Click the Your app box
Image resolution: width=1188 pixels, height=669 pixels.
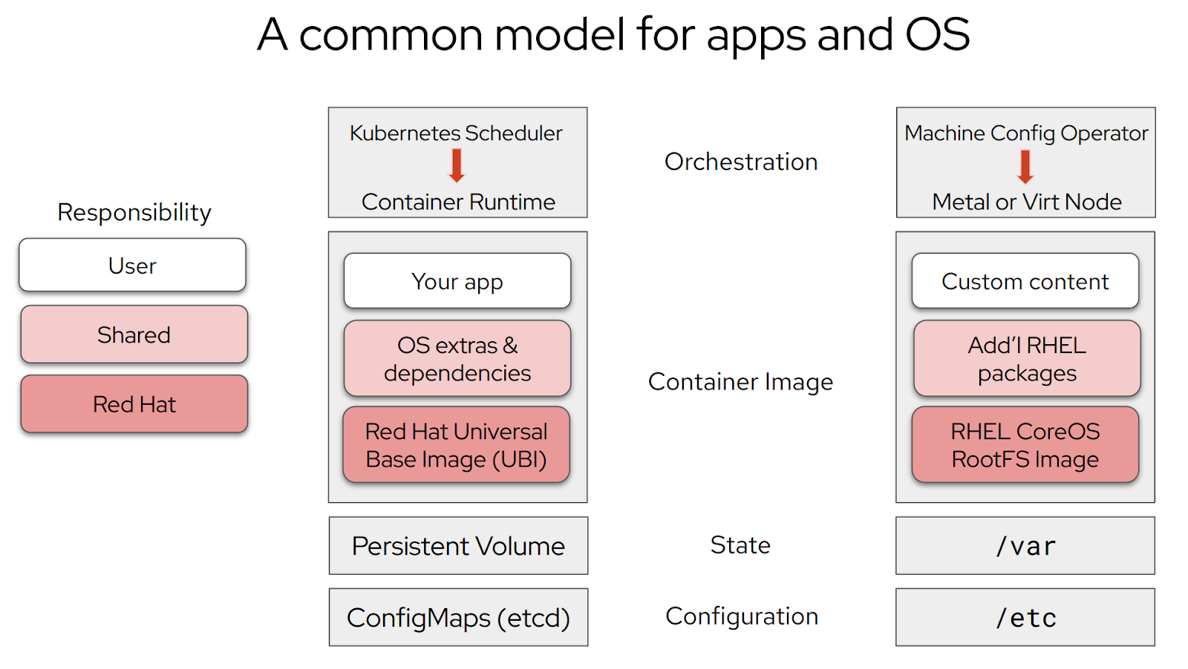(x=457, y=281)
